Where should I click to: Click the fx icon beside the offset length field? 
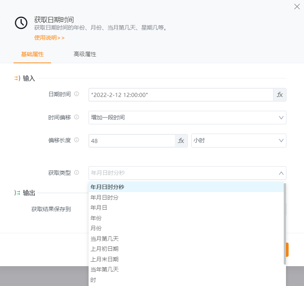(181, 141)
